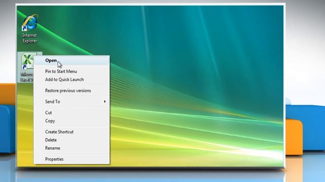This screenshot has width=325, height=182.
Task: Expand the Send To submenu
Action: [x=72, y=102]
